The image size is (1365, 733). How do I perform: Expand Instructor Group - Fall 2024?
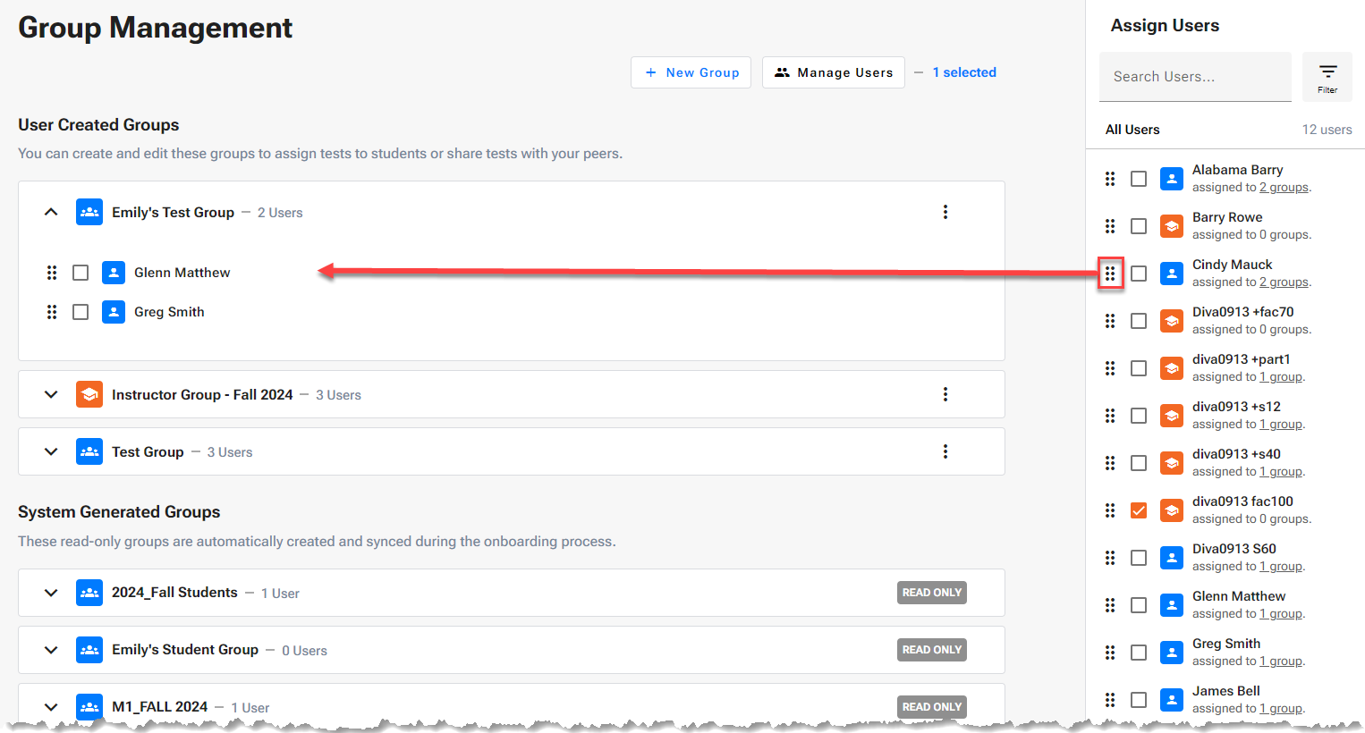[x=51, y=394]
